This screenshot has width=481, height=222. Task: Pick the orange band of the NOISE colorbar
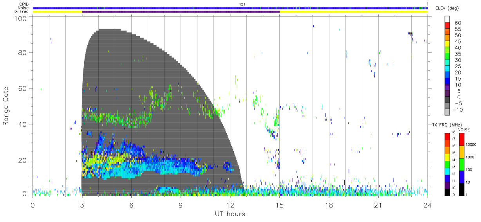pyautogui.click(x=462, y=152)
